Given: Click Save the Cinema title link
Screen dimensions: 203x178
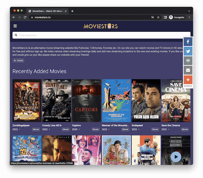Looking at the screenshot, I should click(171, 125).
